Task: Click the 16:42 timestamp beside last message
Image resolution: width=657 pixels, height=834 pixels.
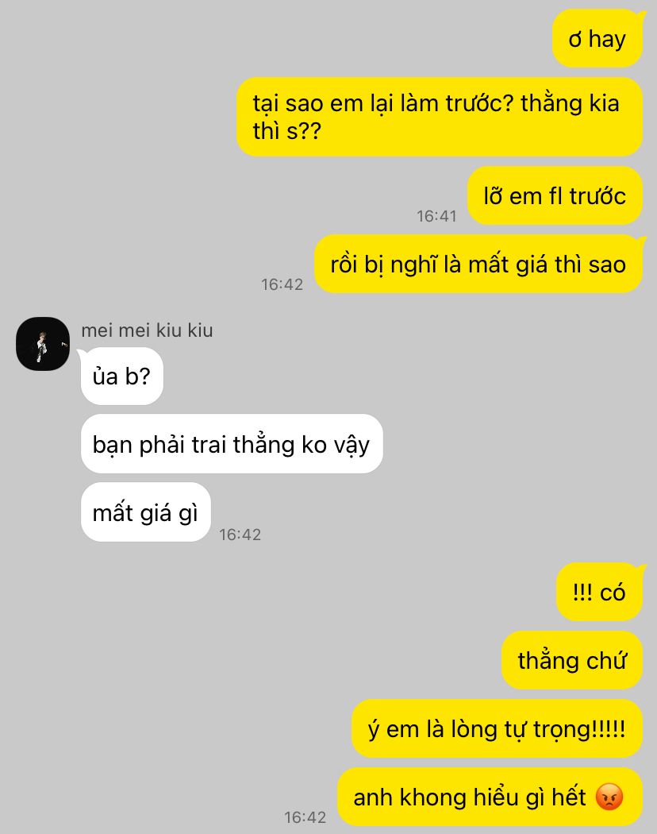Action: (x=305, y=817)
